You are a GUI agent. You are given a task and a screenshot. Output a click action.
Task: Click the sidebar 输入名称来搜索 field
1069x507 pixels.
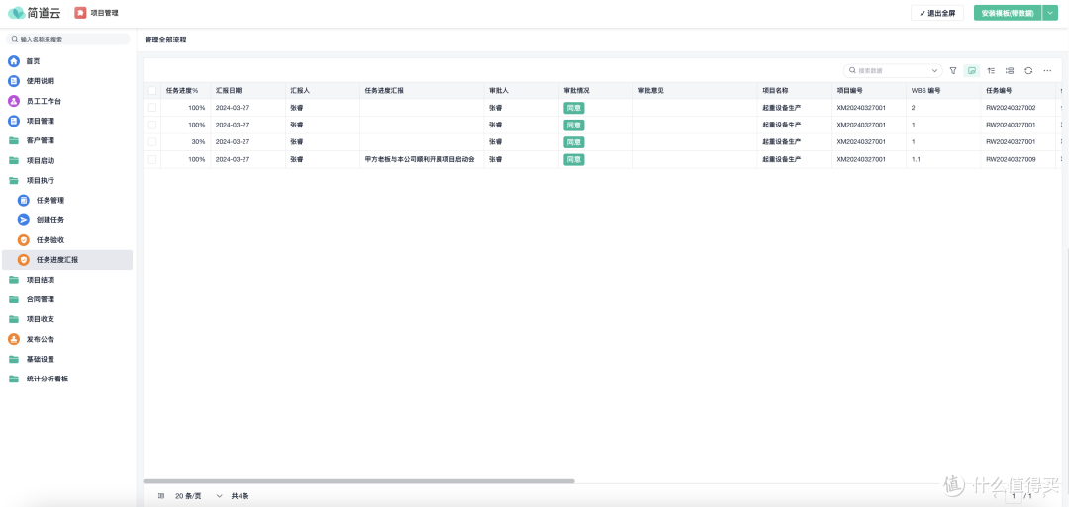(x=67, y=40)
